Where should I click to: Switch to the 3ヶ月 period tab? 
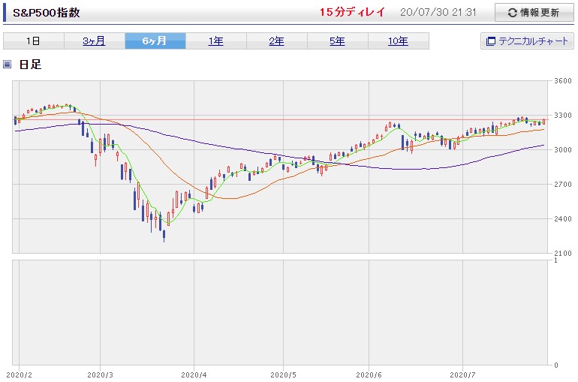(95, 41)
